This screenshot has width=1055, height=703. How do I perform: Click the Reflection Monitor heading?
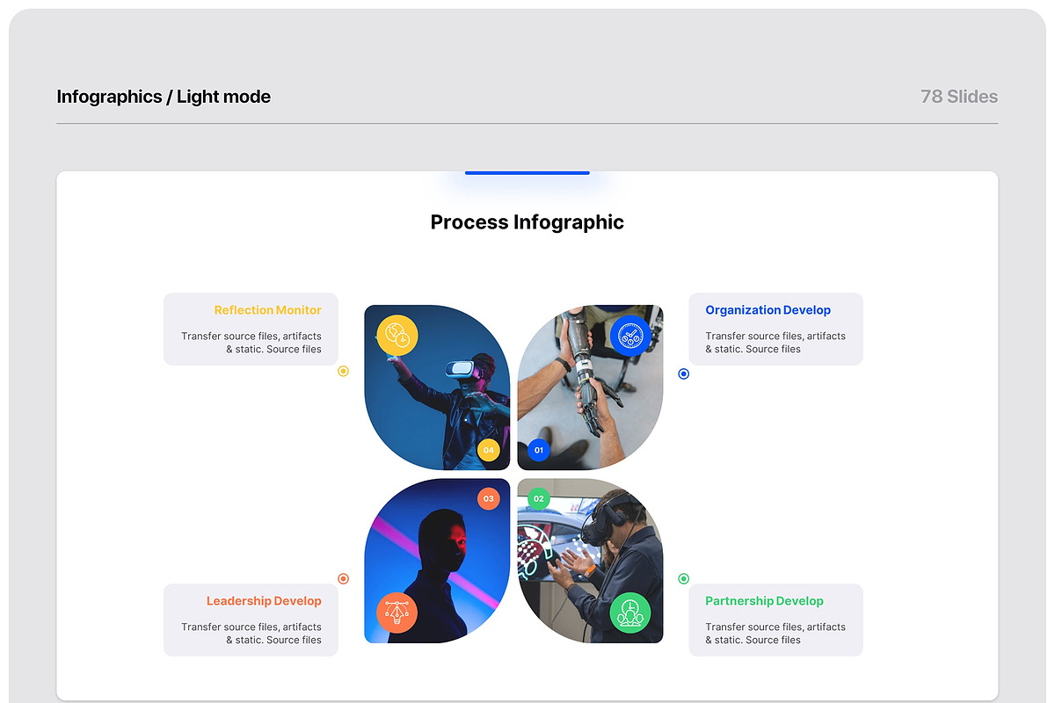click(x=268, y=310)
